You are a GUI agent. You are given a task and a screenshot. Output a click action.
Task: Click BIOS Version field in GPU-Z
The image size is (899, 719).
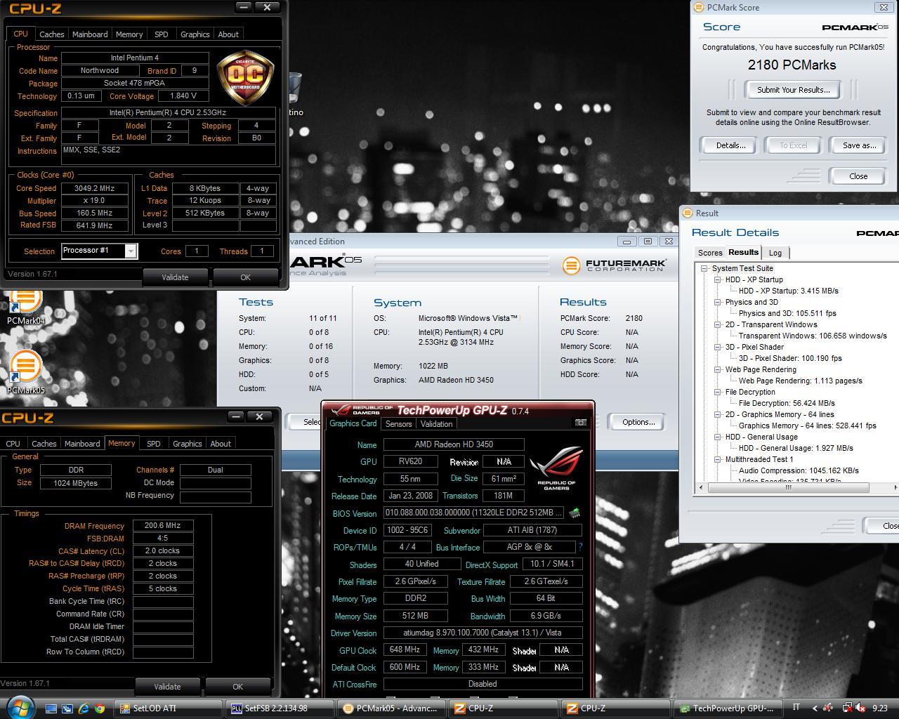(474, 513)
